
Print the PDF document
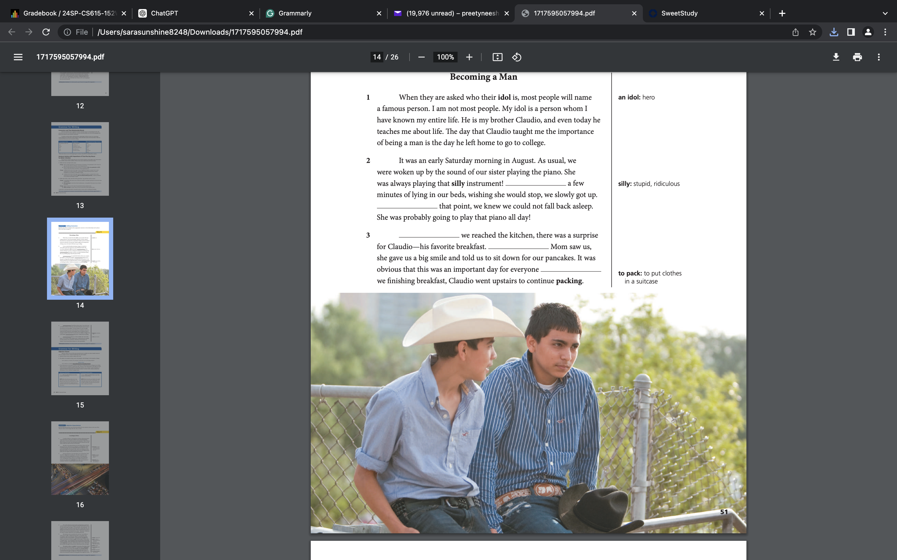[857, 57]
